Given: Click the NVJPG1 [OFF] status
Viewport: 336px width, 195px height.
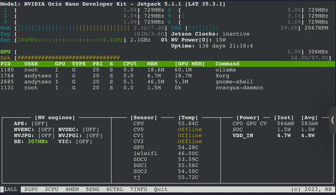Looking at the screenshot, I should pos(94,136).
